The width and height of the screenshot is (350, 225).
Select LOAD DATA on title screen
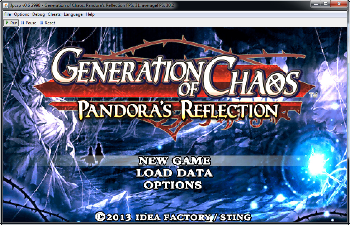174,173
